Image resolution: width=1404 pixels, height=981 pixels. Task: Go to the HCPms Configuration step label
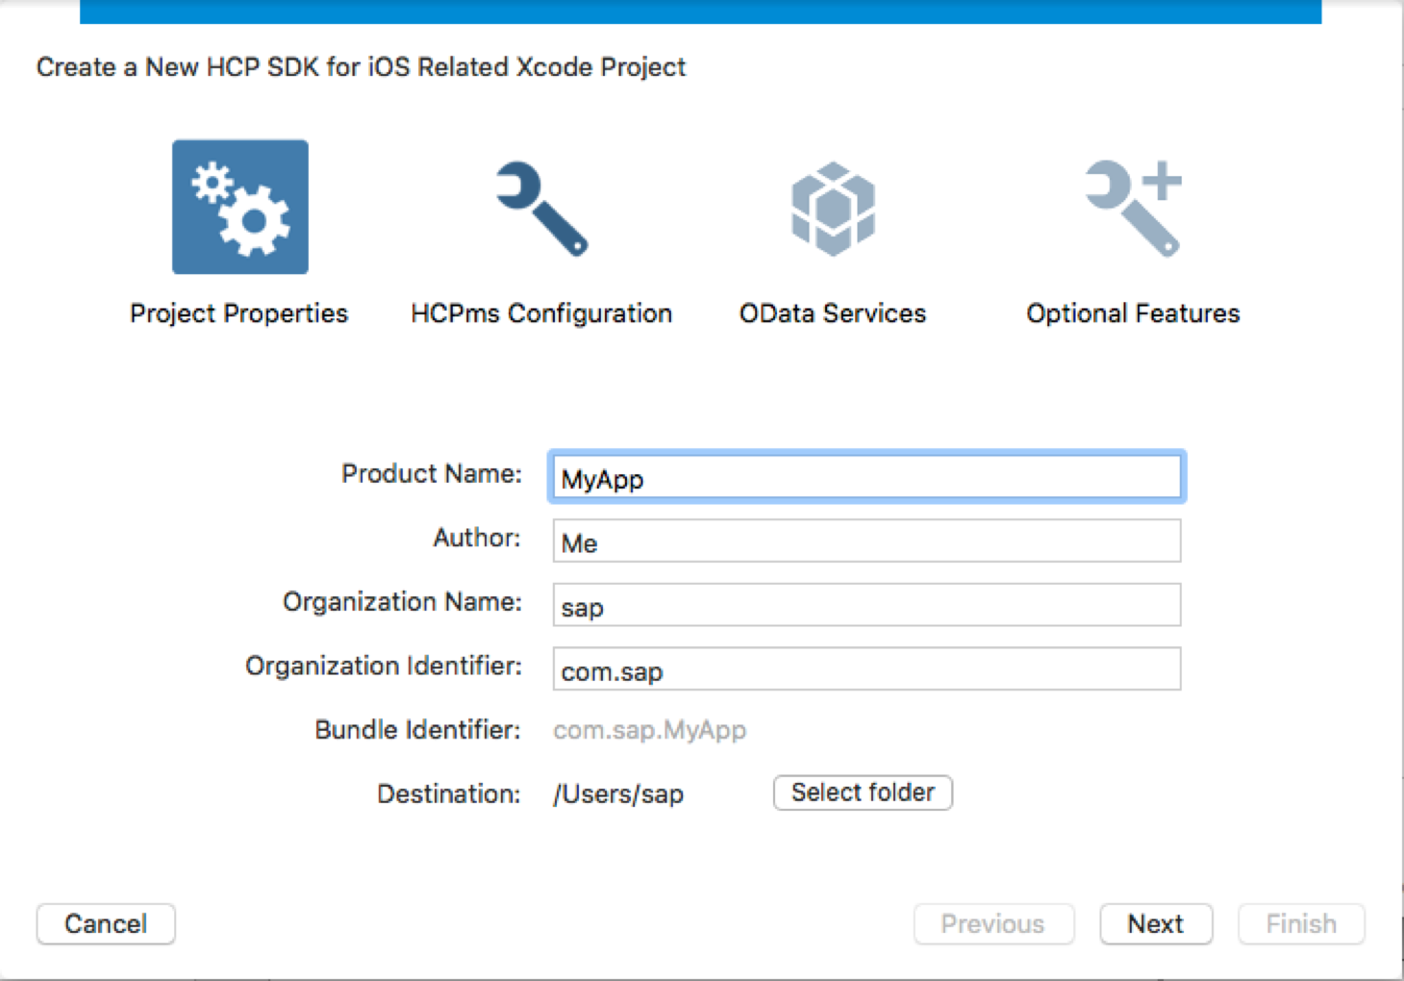tap(541, 314)
